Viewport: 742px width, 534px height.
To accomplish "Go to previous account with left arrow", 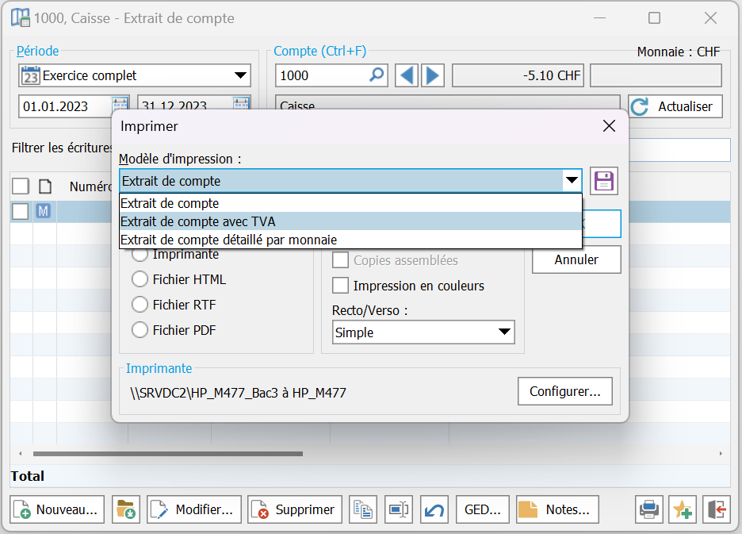I will click(x=406, y=75).
